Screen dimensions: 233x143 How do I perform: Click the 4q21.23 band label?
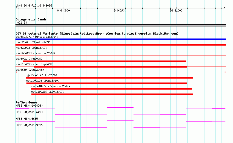coord(21,23)
